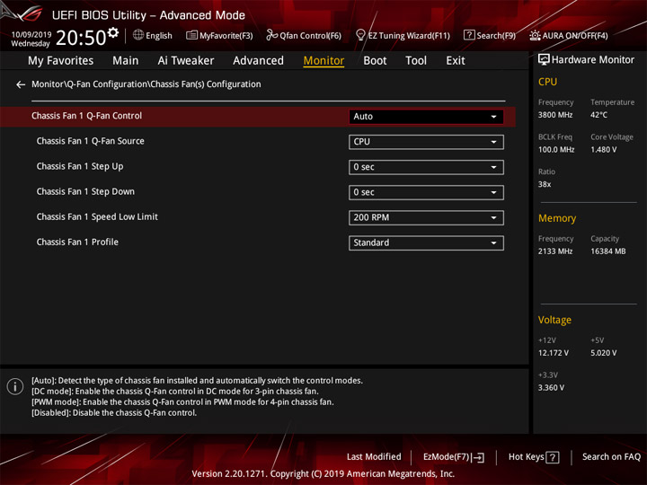Click Last Modified
Screen dimensions: 647x485
pyautogui.click(x=374, y=457)
